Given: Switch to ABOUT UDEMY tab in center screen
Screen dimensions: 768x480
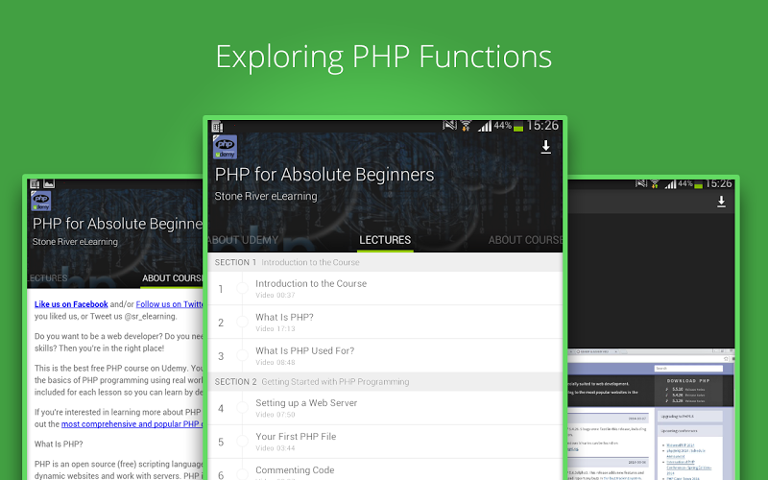Looking at the screenshot, I should pos(243,240).
